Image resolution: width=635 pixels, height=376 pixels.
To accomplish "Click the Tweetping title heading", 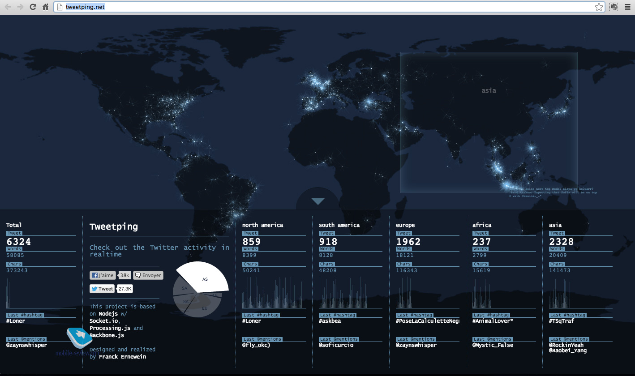I will 114,226.
